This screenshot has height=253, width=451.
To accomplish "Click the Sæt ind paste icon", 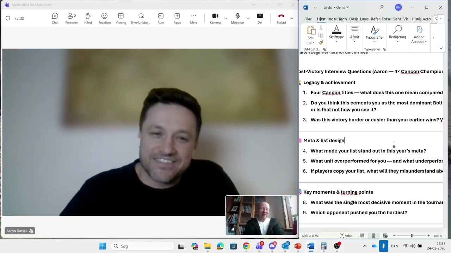I will pyautogui.click(x=310, y=30).
